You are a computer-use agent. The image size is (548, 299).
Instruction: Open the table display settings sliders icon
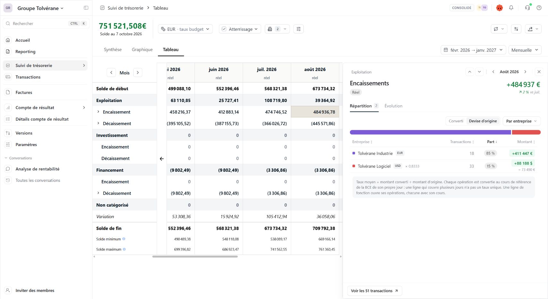[299, 29]
